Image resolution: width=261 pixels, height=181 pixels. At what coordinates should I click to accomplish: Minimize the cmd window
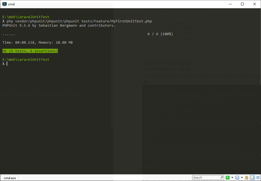pos(230,4)
